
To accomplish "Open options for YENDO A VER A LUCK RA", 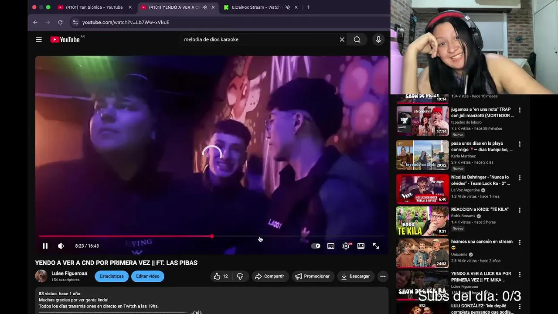I will point(520,274).
